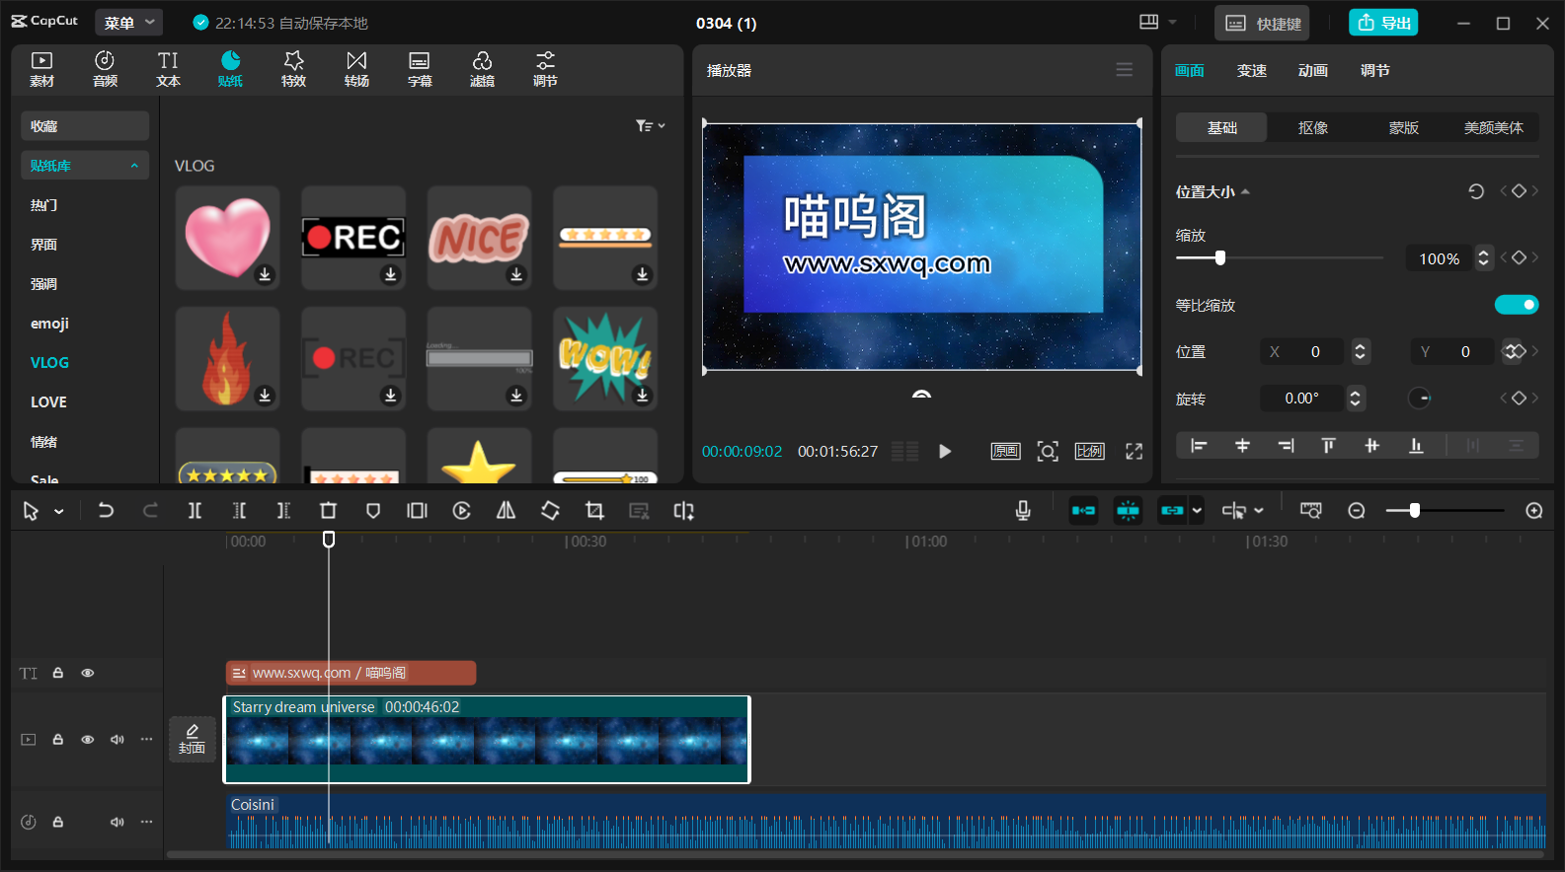The image size is (1565, 872).
Task: Open video track more options
Action: 147,739
